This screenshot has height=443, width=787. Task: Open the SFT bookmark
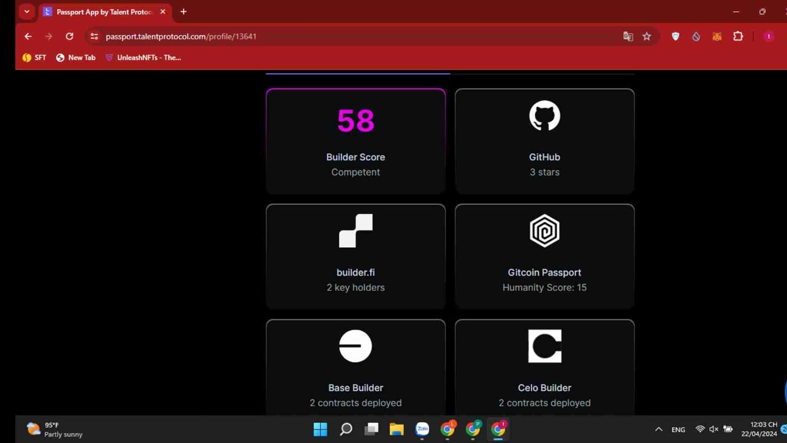[34, 58]
